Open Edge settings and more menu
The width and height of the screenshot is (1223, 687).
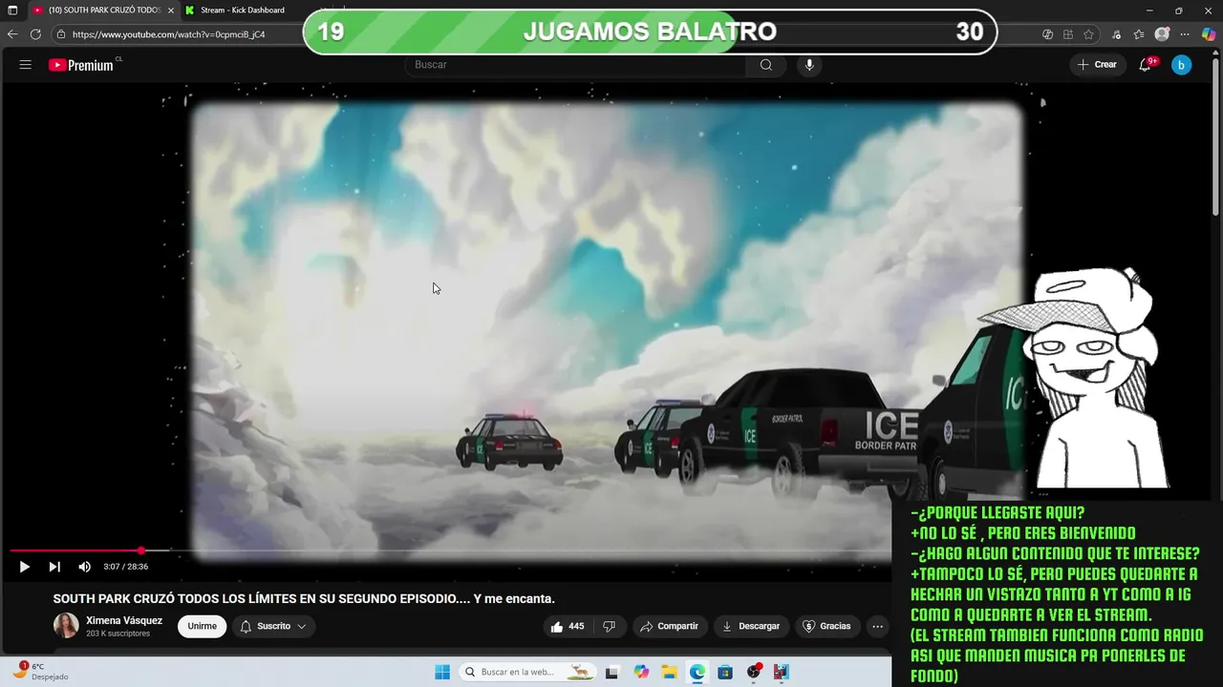point(1185,34)
